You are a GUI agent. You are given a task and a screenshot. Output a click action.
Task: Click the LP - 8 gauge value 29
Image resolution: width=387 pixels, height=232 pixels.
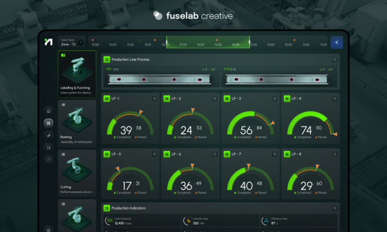click(306, 186)
